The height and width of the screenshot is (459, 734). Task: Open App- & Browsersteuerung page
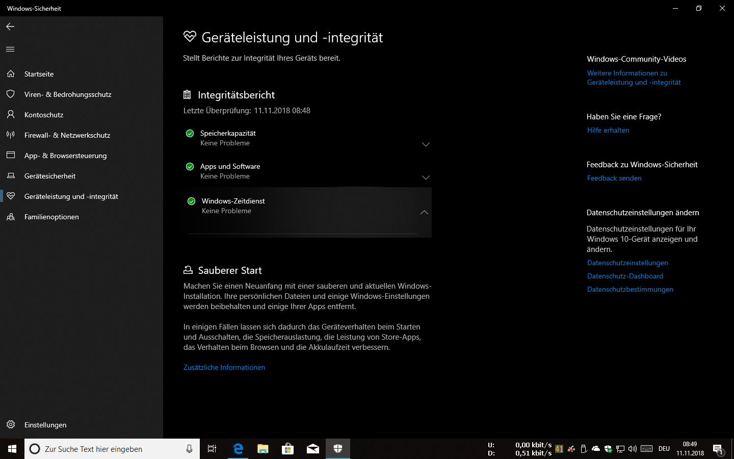[82, 156]
